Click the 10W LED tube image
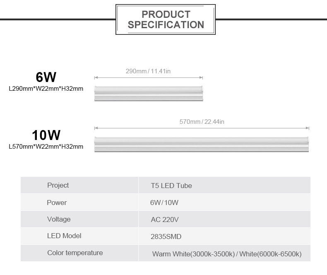 [202, 144]
